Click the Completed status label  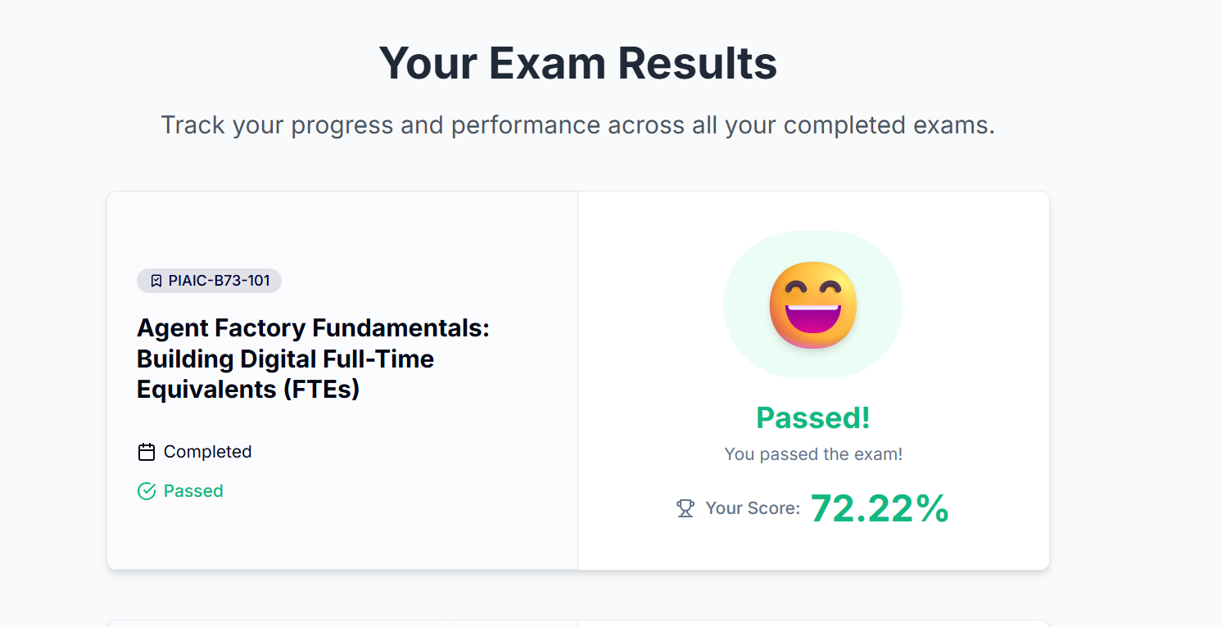[x=207, y=452]
